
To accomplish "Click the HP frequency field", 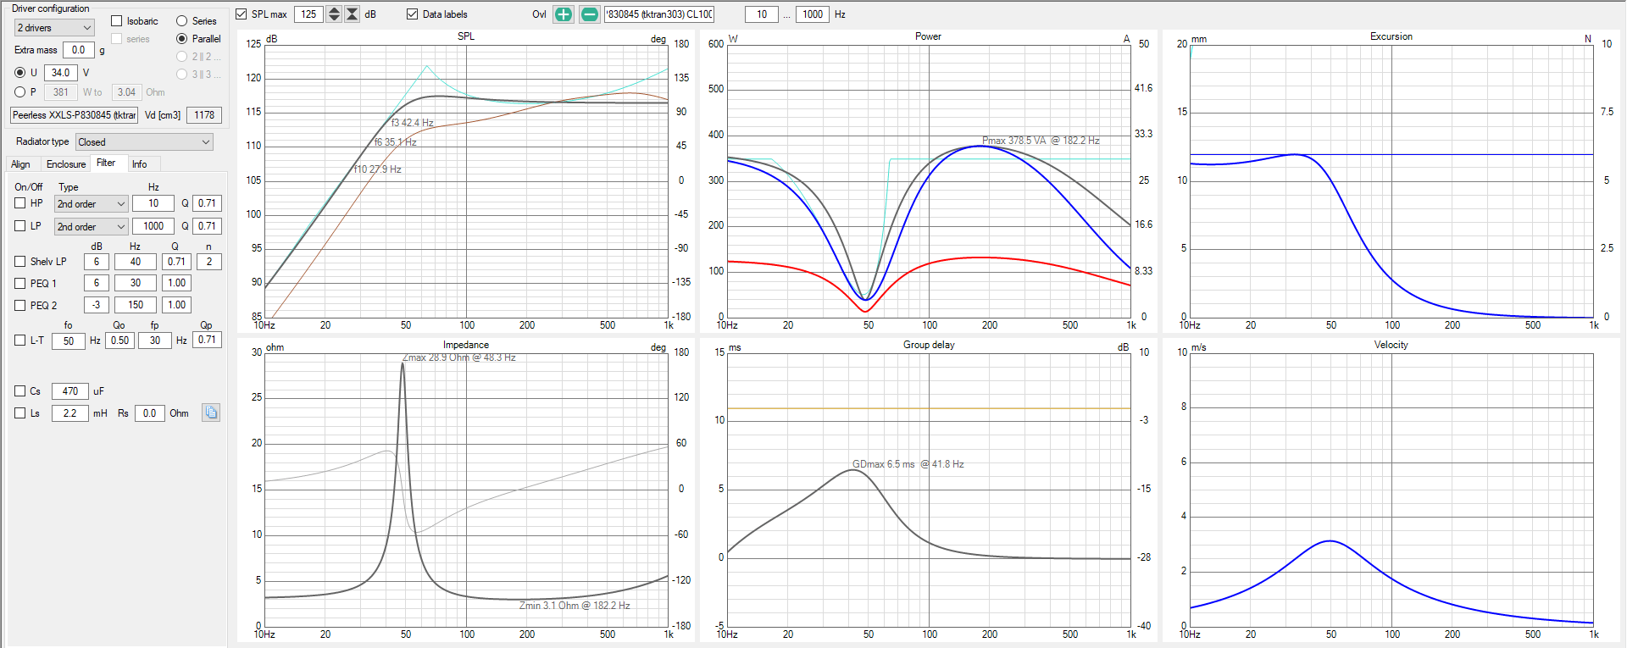I will (x=153, y=203).
